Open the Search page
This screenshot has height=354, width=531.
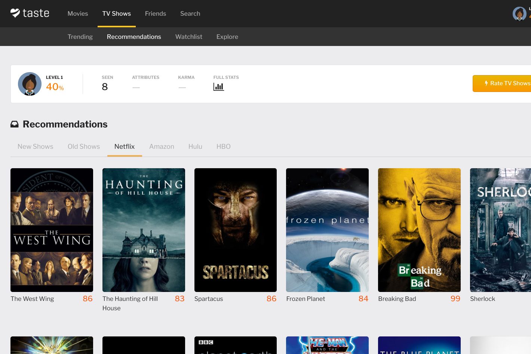[190, 13]
